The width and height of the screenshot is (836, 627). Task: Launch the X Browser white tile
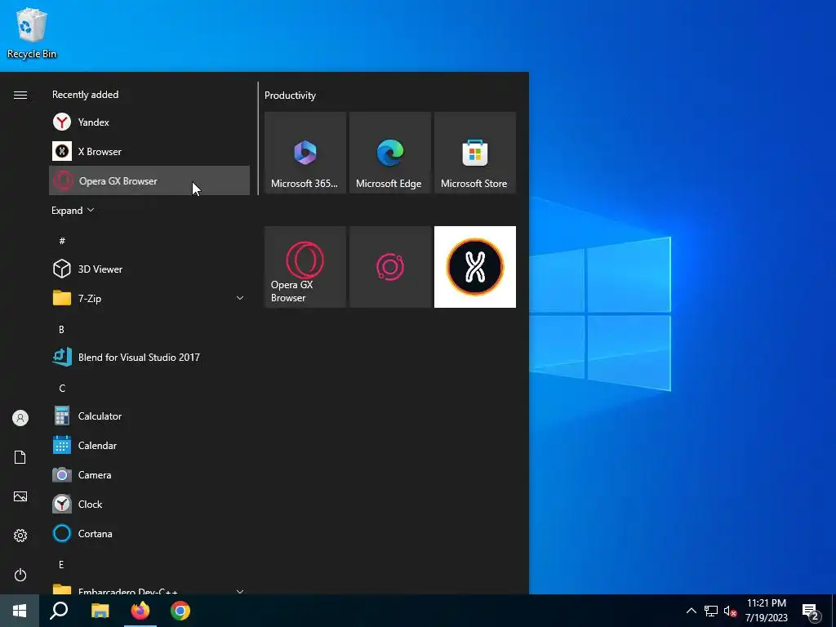tap(475, 267)
